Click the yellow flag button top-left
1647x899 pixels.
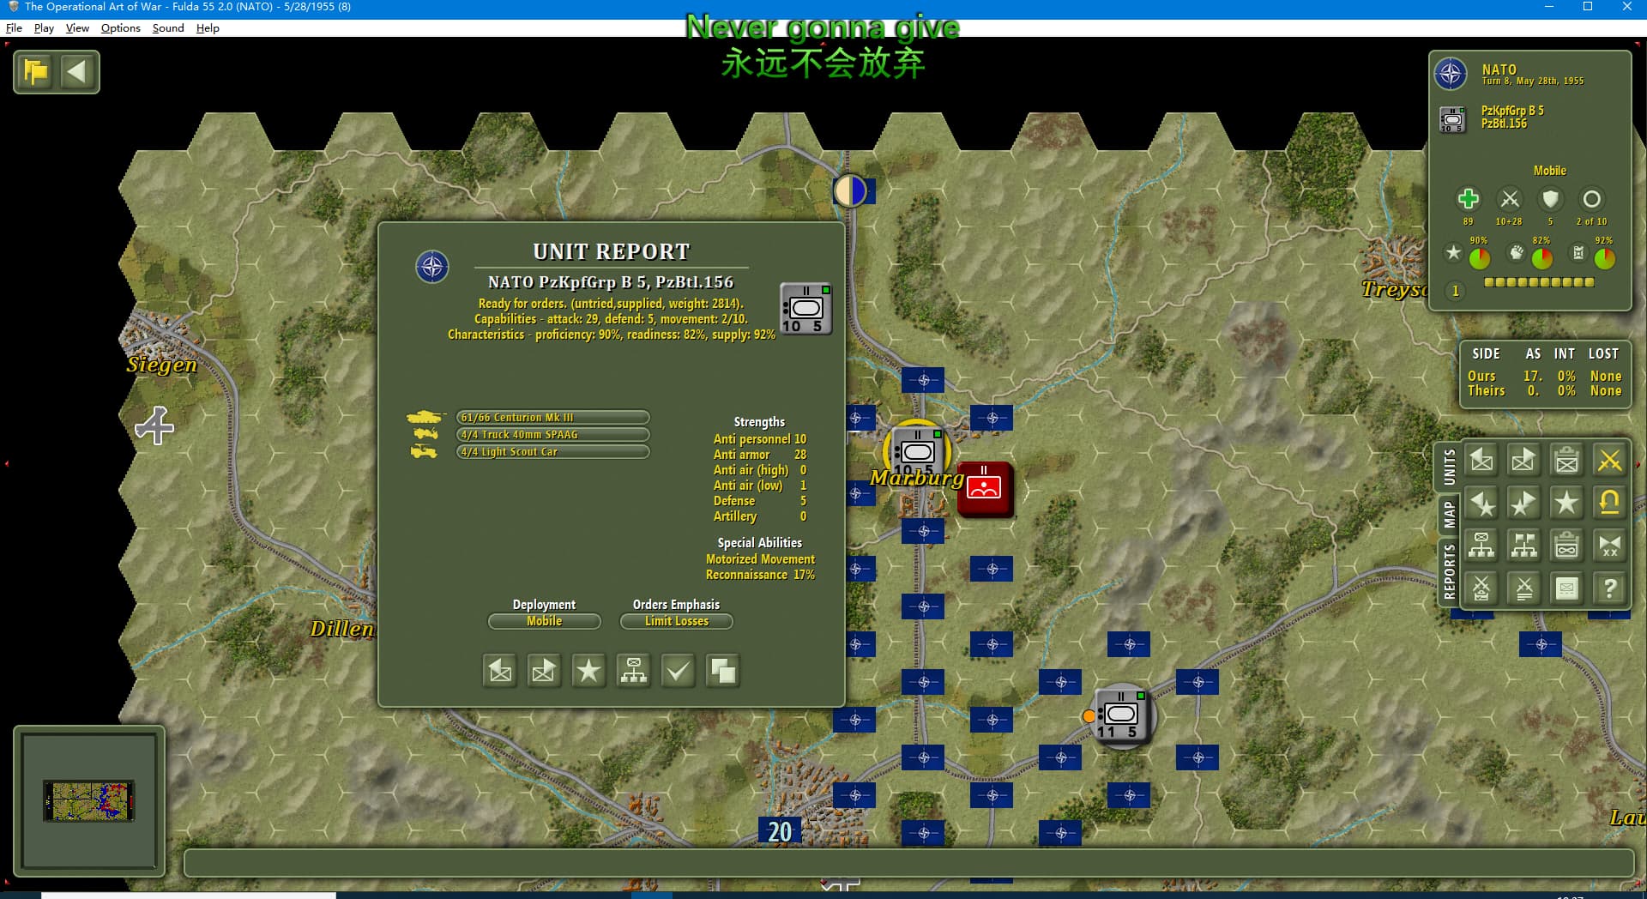36,72
